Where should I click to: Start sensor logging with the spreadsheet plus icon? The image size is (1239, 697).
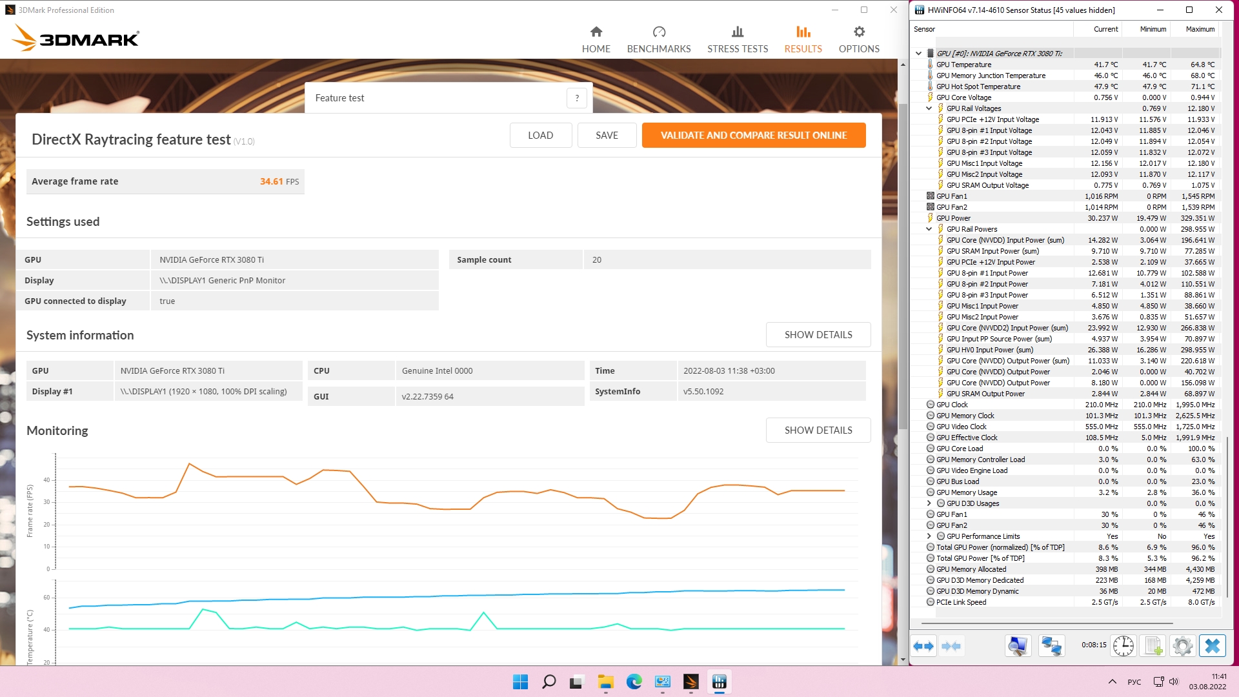[x=1153, y=646]
